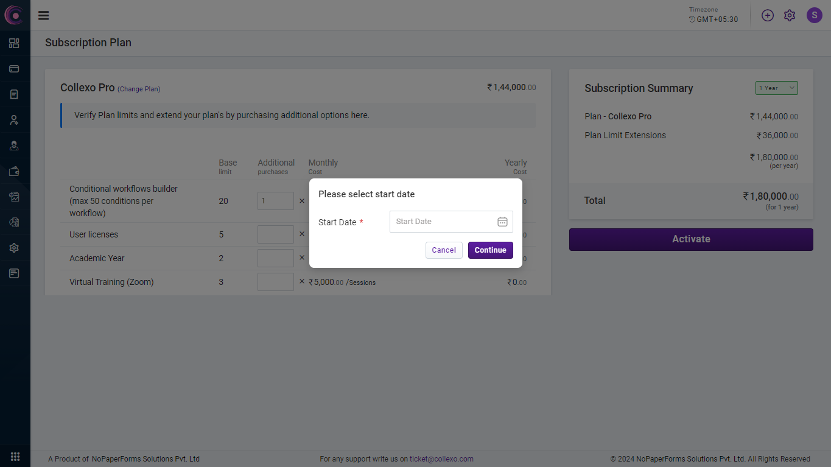
Task: Click the dashboard icon in left sidebar
Action: pos(14,43)
